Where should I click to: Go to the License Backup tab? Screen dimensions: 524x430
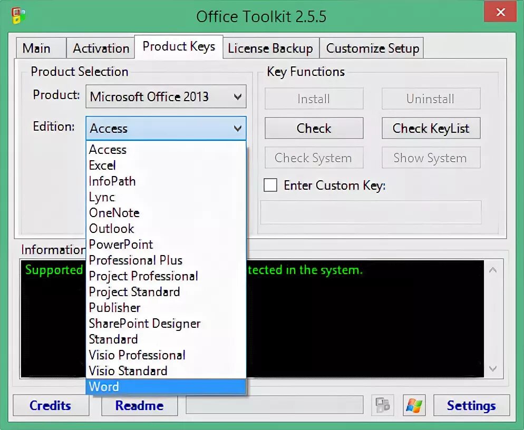point(270,48)
